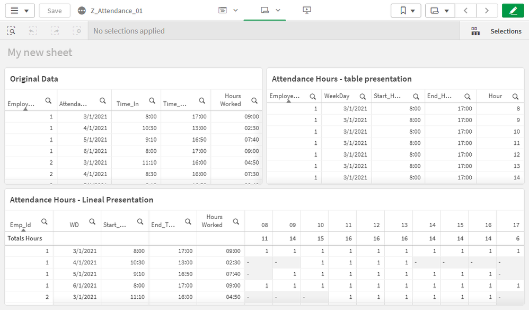Viewport: 529px width, 310px height.
Task: Search the WeekDay column values
Action: point(363,96)
